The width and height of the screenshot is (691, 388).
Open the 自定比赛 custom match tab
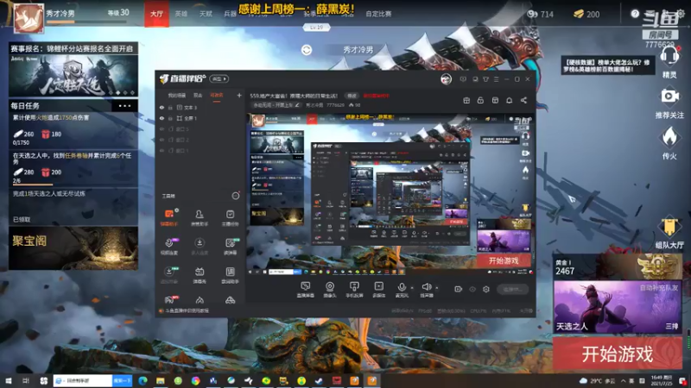tap(378, 14)
